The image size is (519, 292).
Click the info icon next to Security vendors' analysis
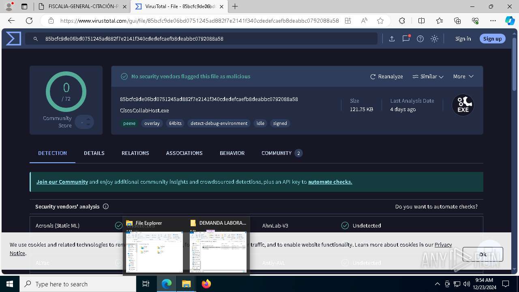tap(106, 206)
